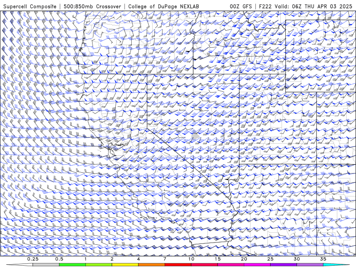
Task: Select the lime green color bar segment
Action: [x=99, y=265]
